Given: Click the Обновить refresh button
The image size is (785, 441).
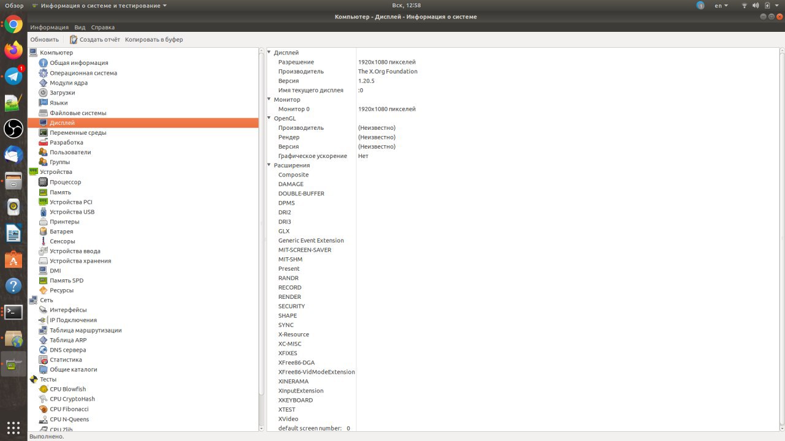Looking at the screenshot, I should click(44, 40).
